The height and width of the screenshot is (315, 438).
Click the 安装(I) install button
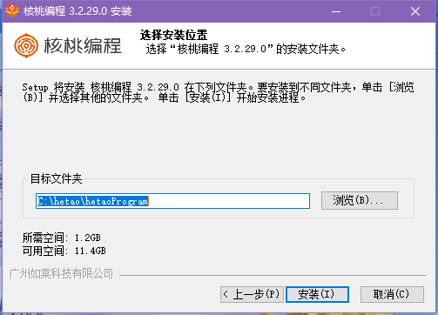click(317, 294)
